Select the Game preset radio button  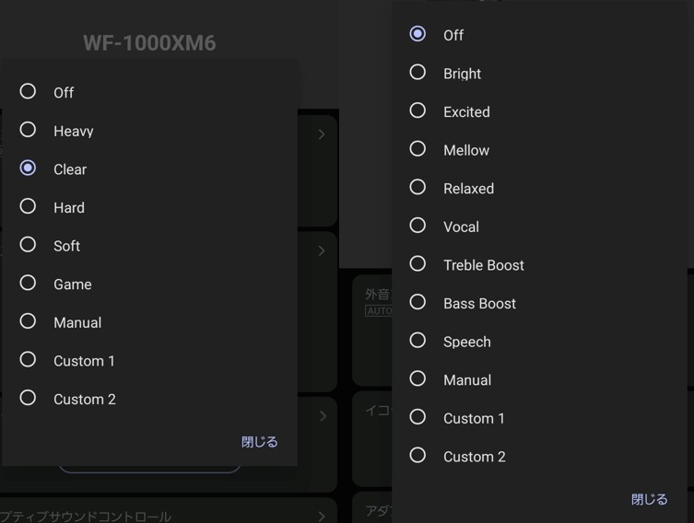pyautogui.click(x=29, y=284)
